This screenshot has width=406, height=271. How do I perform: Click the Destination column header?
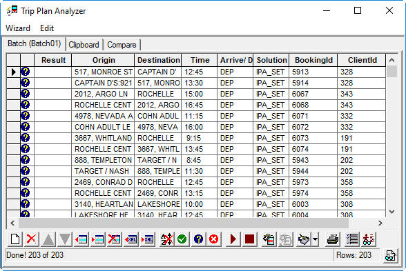pyautogui.click(x=158, y=60)
